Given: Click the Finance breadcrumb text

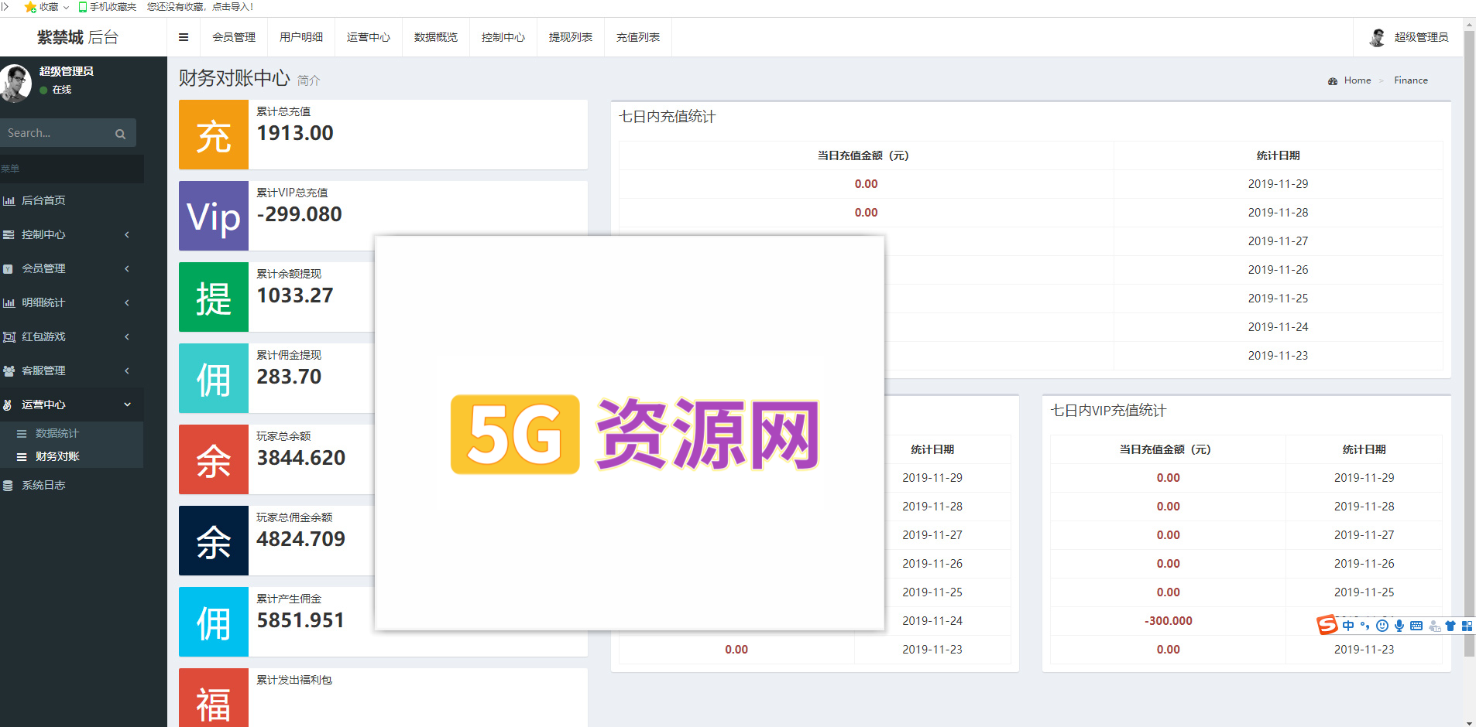Looking at the screenshot, I should [1411, 80].
